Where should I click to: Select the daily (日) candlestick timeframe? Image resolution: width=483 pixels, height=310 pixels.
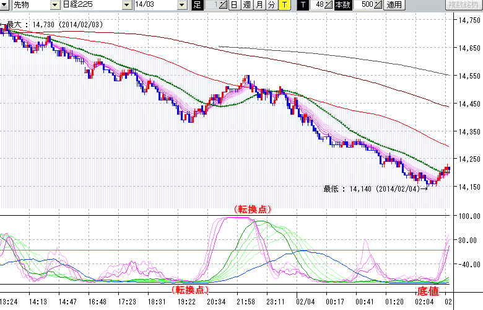point(234,5)
